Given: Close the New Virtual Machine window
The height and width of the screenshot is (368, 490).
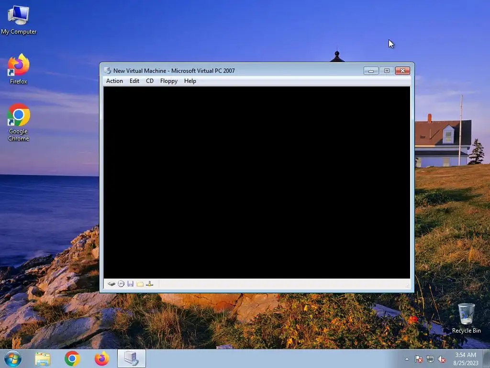Looking at the screenshot, I should [x=402, y=71].
